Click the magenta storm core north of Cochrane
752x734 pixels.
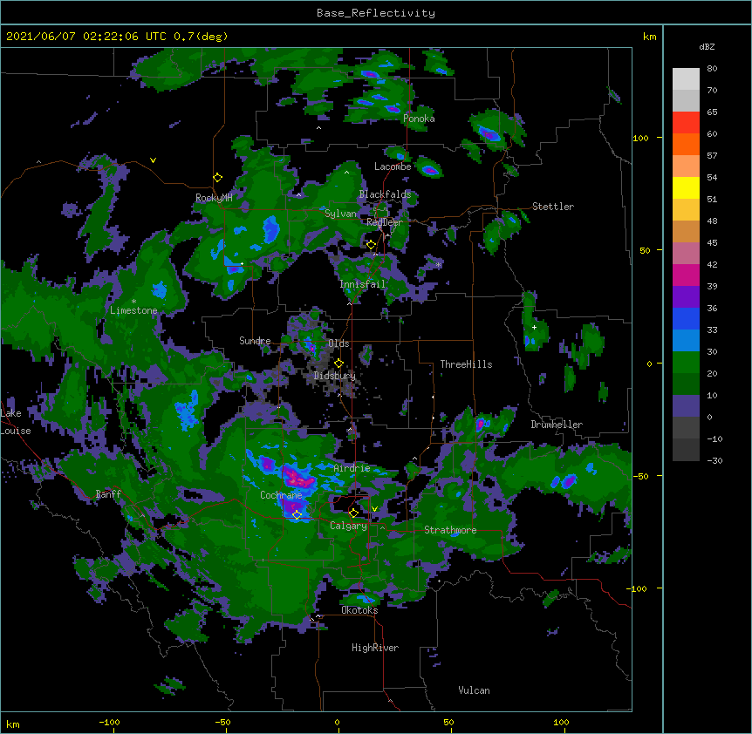(x=297, y=477)
